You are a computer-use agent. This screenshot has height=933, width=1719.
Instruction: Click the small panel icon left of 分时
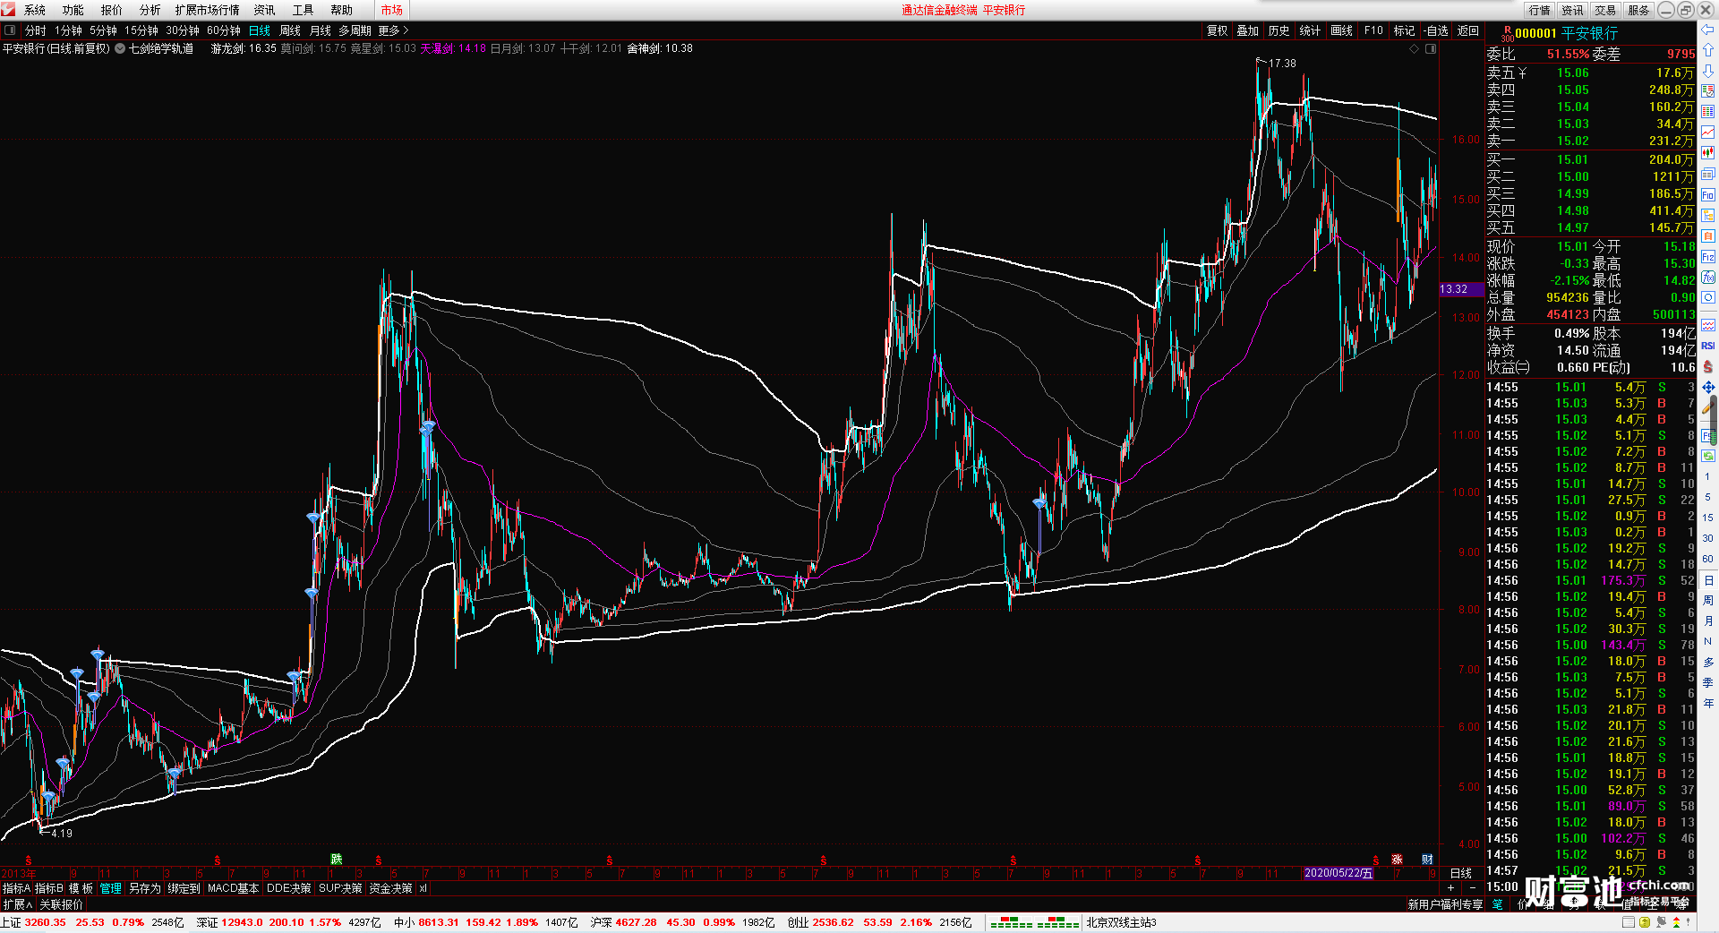[x=10, y=30]
